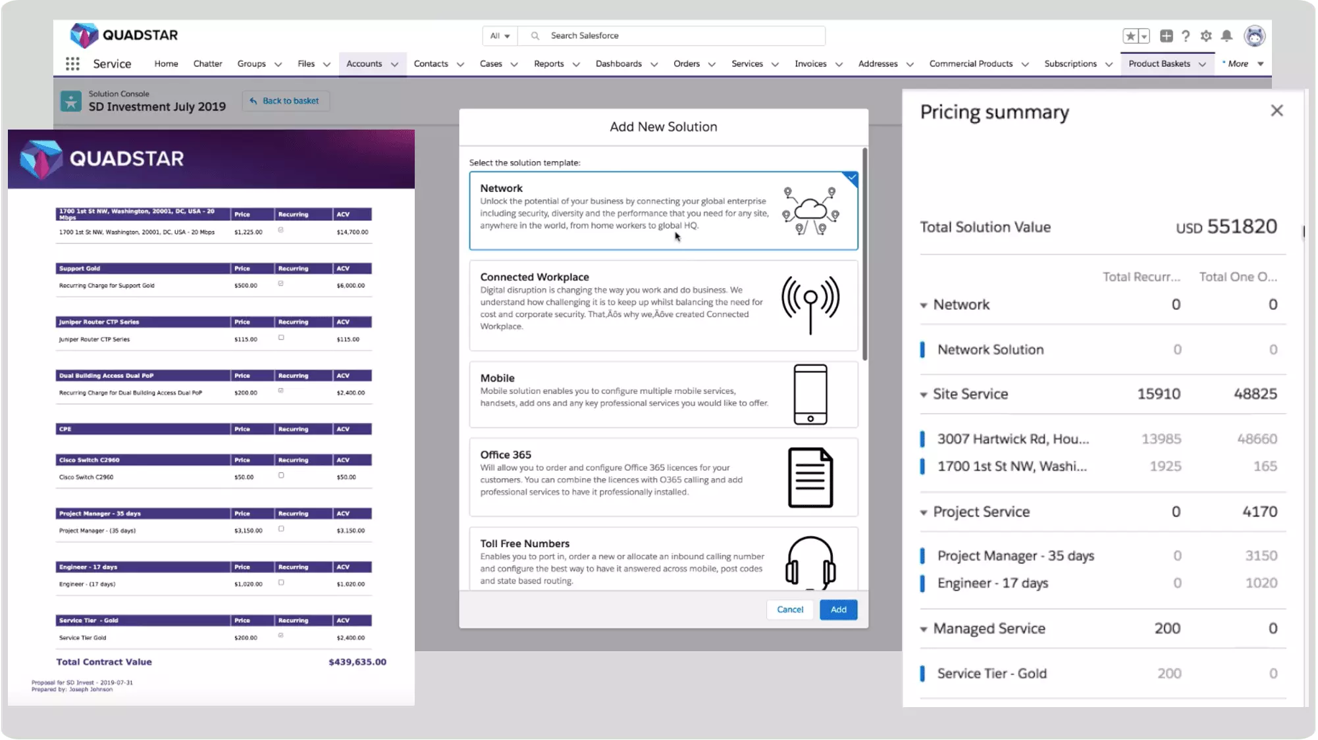Click the 3007 Hartwick Rd site row
1318x740 pixels.
(x=1102, y=439)
